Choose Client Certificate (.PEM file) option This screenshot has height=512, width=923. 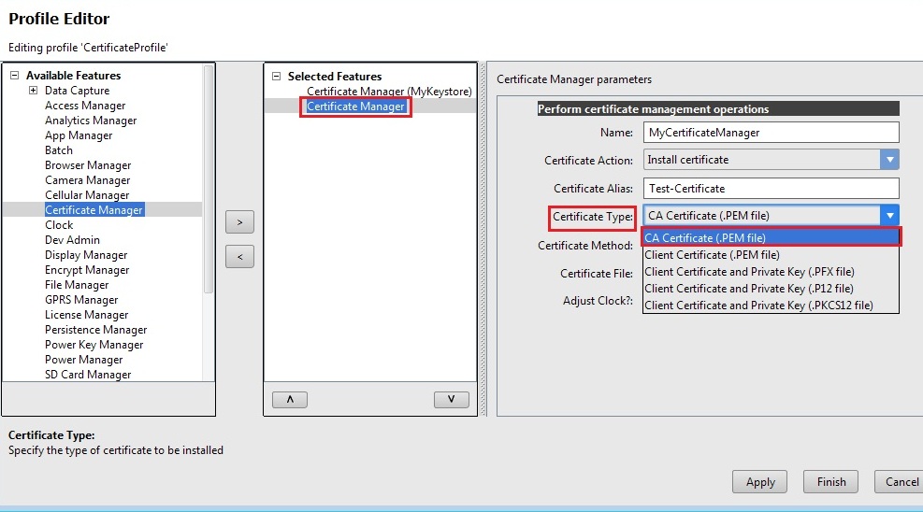coord(712,255)
